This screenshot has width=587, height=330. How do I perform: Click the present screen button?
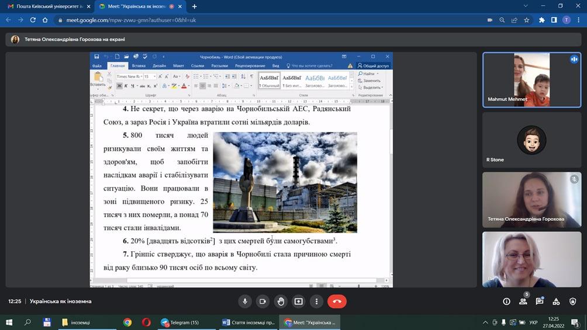coord(299,301)
